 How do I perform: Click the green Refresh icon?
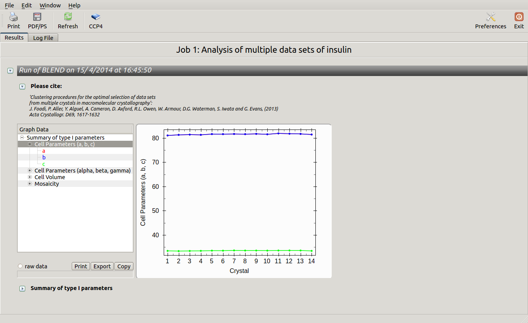point(68,17)
